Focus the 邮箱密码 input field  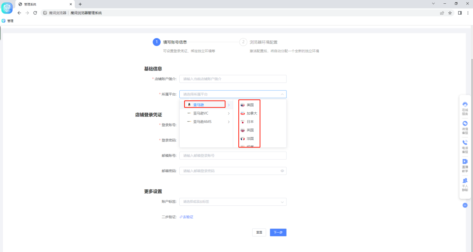click(x=233, y=171)
